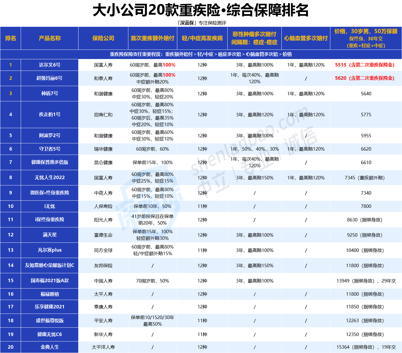Click company 昆仑健康
The image size is (402, 353).
coord(103,162)
